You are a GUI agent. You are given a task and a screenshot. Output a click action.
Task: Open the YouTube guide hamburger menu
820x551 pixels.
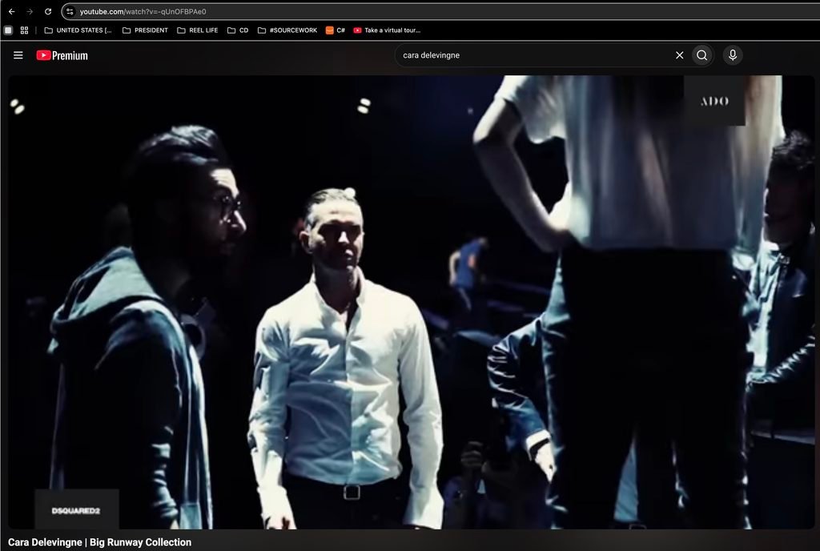coord(18,55)
